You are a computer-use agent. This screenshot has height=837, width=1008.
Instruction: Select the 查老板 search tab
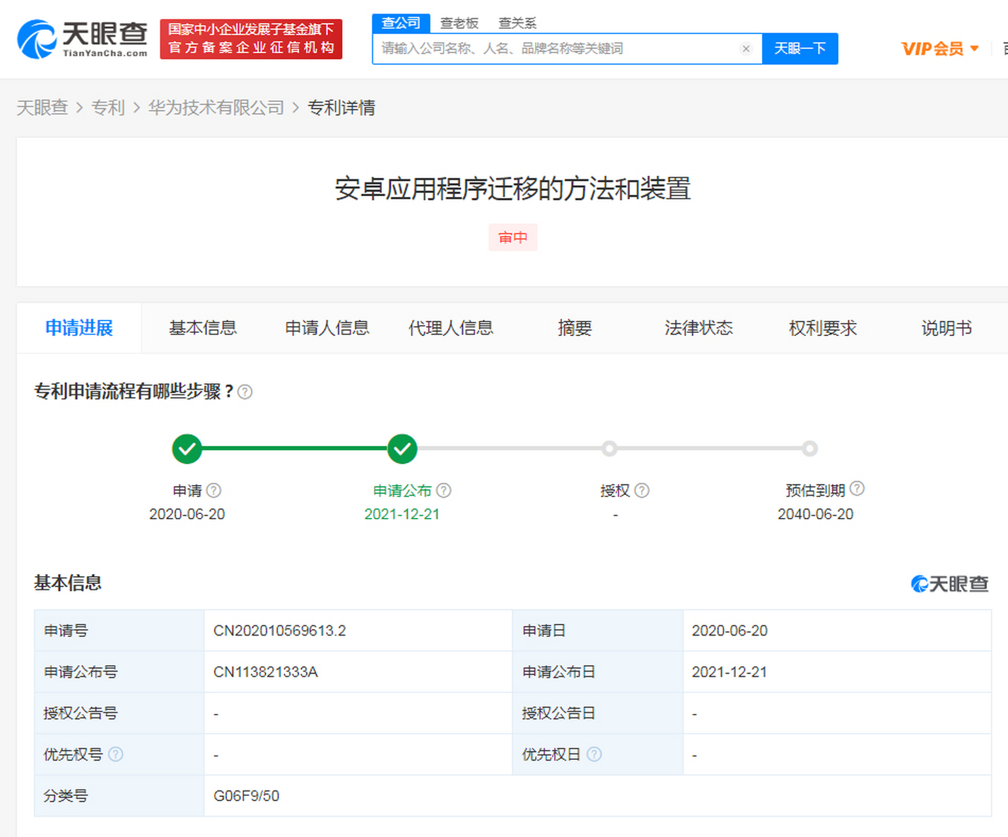pos(459,24)
